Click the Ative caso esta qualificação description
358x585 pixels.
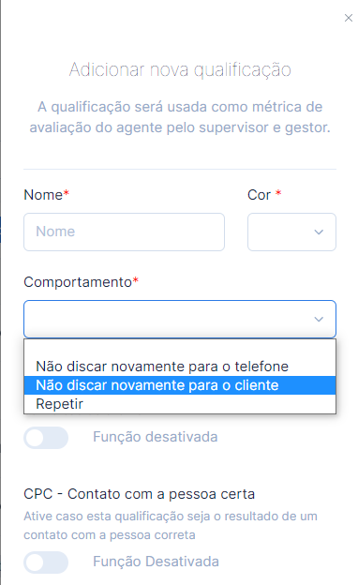171,525
